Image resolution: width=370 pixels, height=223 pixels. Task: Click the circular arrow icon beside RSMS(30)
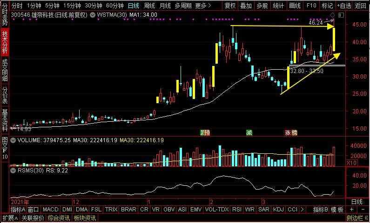coord(13,171)
